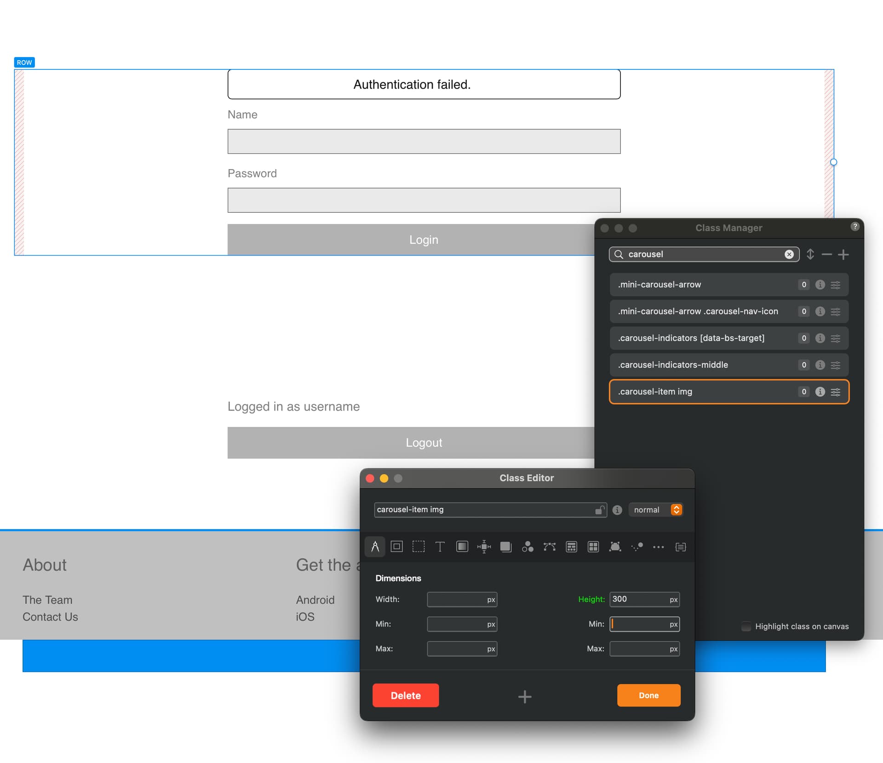This screenshot has width=883, height=763.
Task: Open the normal state dropdown
Action: tap(655, 510)
